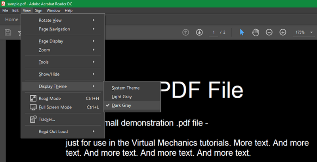Screen dimensions: 317x162
Task: Choose System Theme option
Action: (126, 88)
